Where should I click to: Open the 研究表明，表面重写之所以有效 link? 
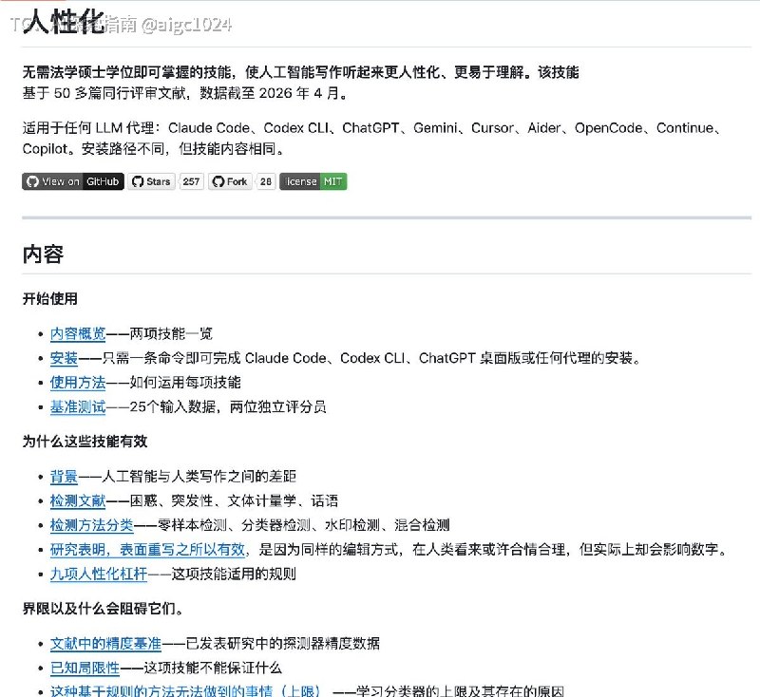tap(149, 549)
